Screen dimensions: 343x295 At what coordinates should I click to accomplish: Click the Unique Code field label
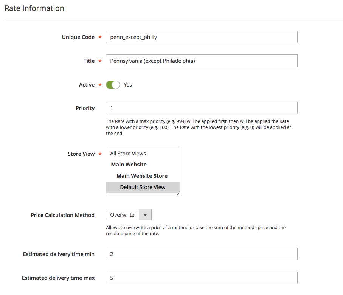click(78, 37)
